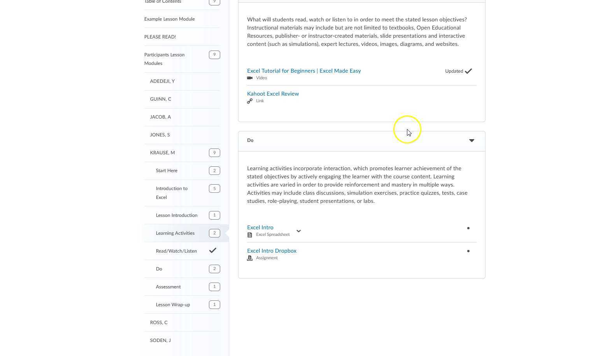This screenshot has width=610, height=356.
Task: Click the checkmark beside Read/Watch/Listen
Action: click(213, 251)
